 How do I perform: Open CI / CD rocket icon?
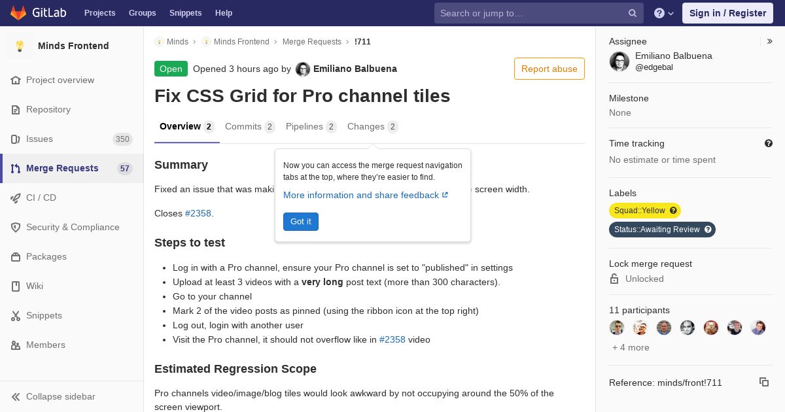pyautogui.click(x=16, y=198)
